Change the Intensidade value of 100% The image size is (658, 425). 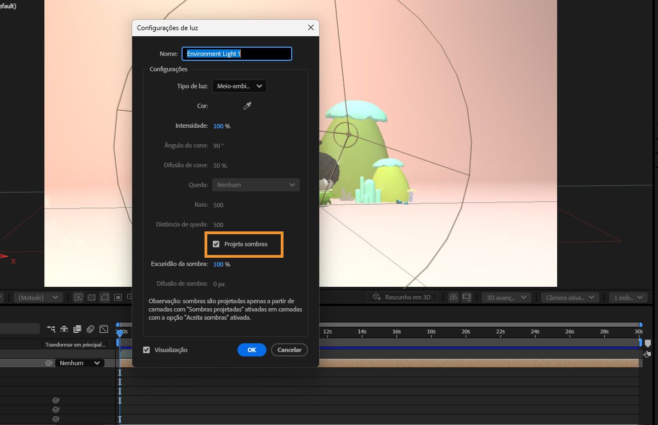coord(218,126)
